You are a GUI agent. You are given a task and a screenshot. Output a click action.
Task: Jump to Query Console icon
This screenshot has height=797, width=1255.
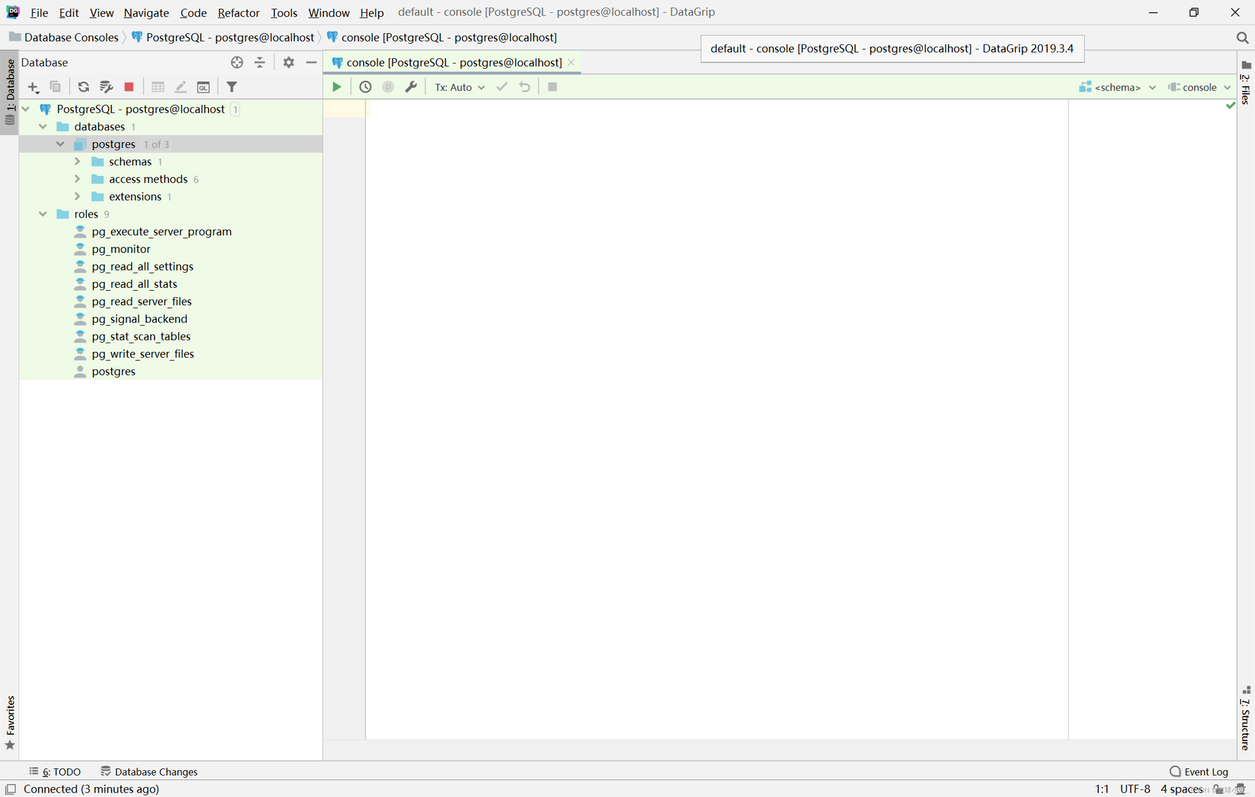coord(203,87)
